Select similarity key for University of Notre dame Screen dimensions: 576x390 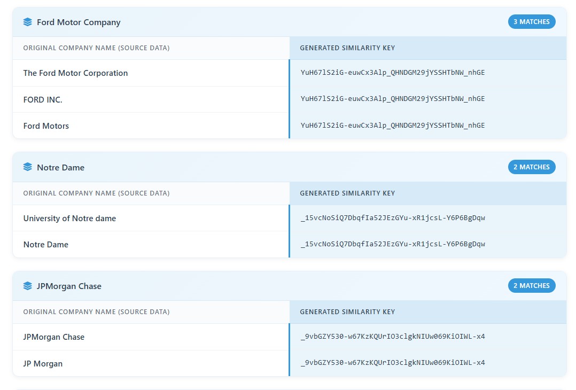coord(393,218)
